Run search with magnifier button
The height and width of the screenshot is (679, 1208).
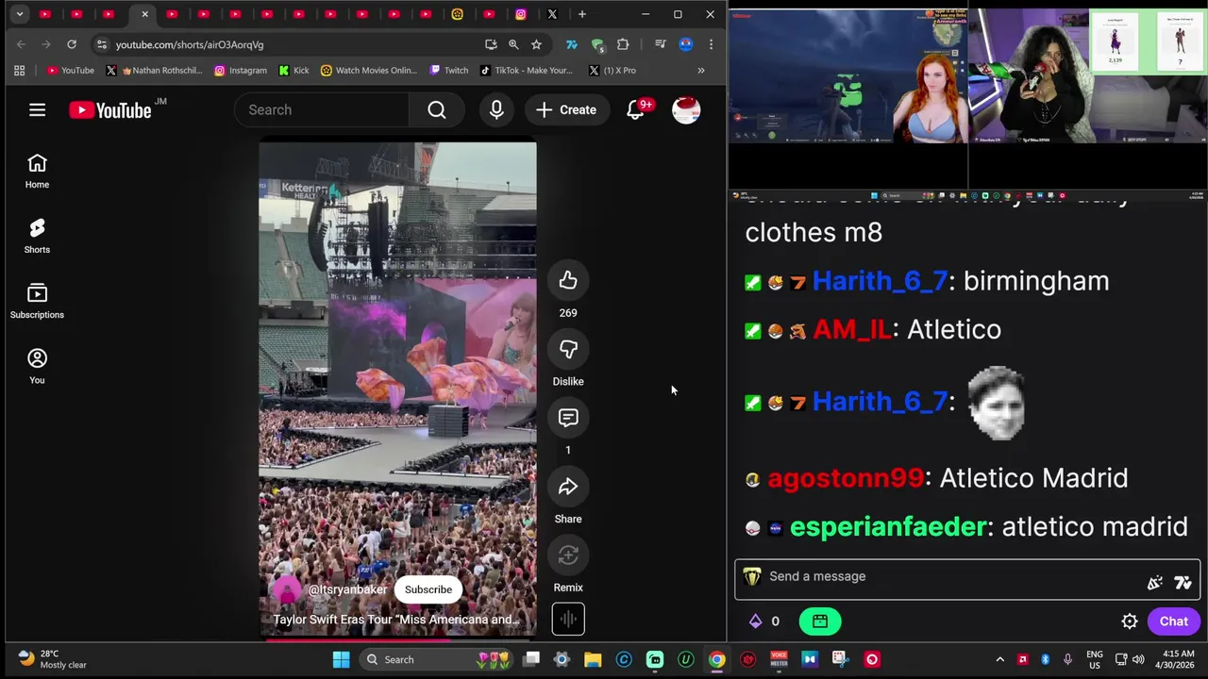coord(437,110)
